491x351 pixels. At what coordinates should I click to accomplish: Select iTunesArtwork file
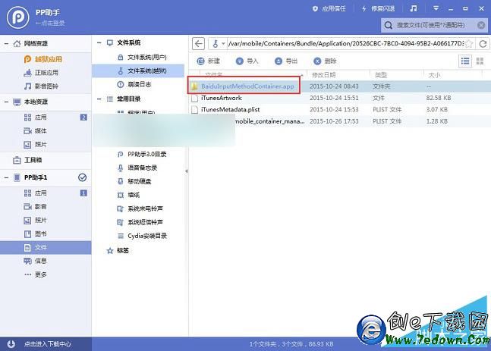click(x=222, y=98)
